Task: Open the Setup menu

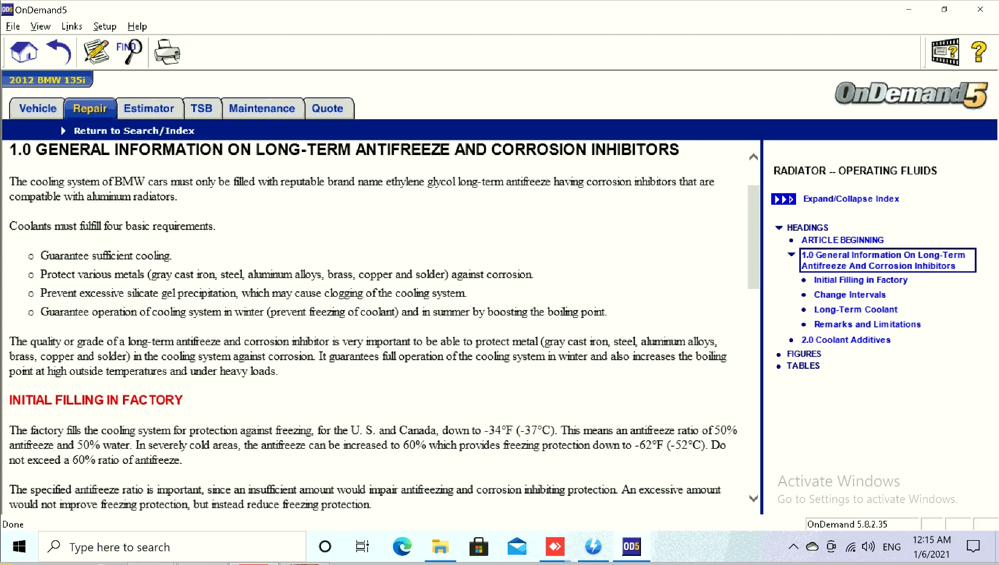Action: click(x=105, y=27)
